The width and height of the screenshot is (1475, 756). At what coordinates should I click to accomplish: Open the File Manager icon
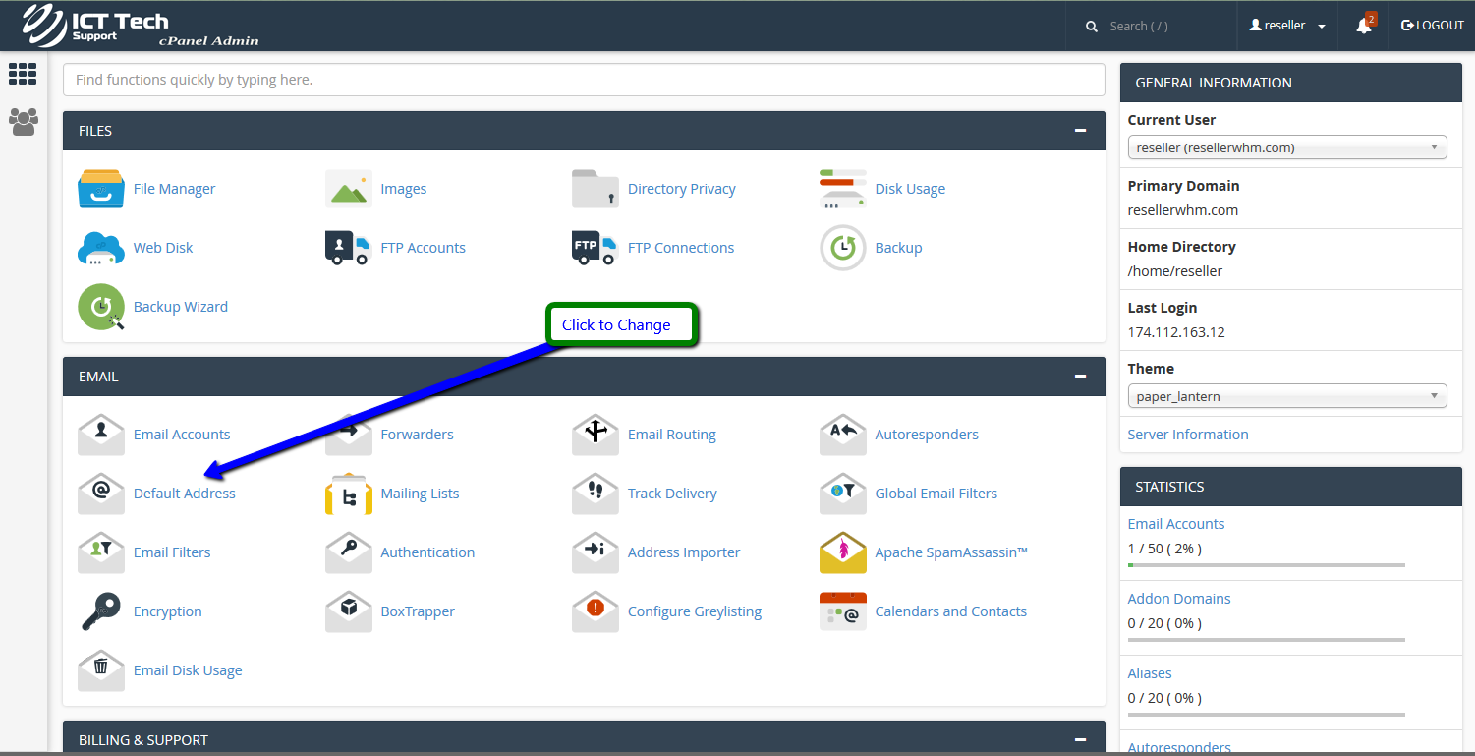pos(101,189)
